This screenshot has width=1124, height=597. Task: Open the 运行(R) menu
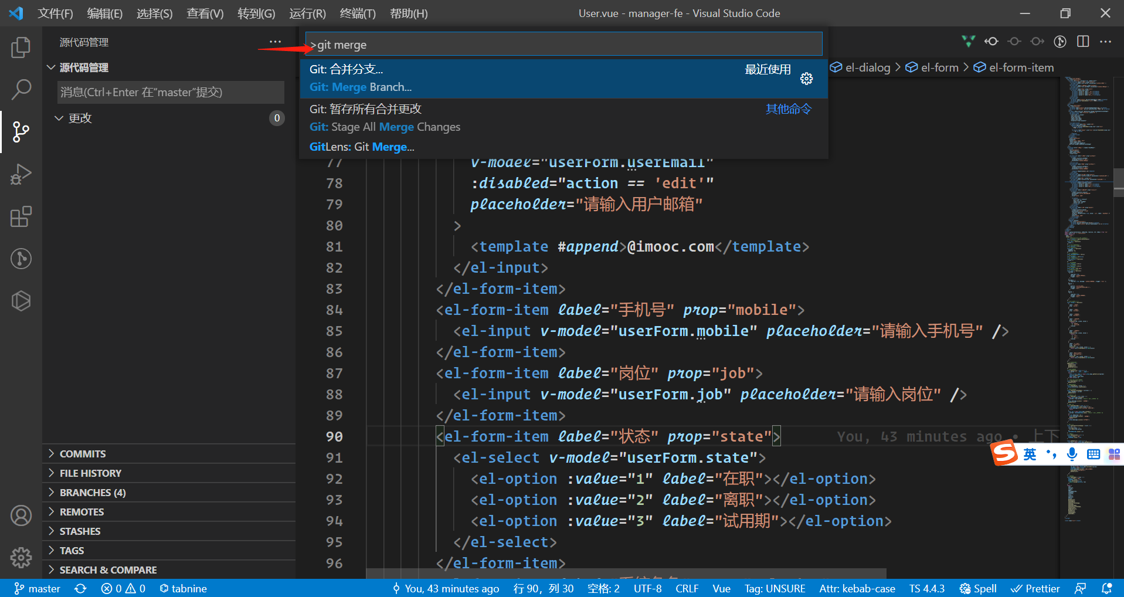(x=307, y=13)
